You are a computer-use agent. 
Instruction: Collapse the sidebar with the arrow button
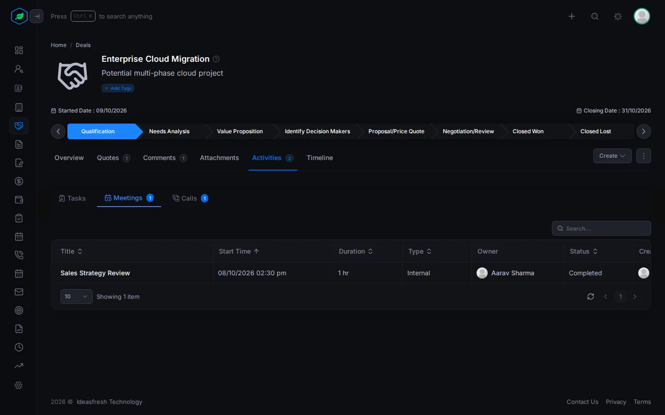pyautogui.click(x=37, y=17)
